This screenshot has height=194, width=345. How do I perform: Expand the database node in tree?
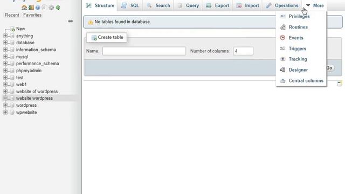(x=5, y=43)
